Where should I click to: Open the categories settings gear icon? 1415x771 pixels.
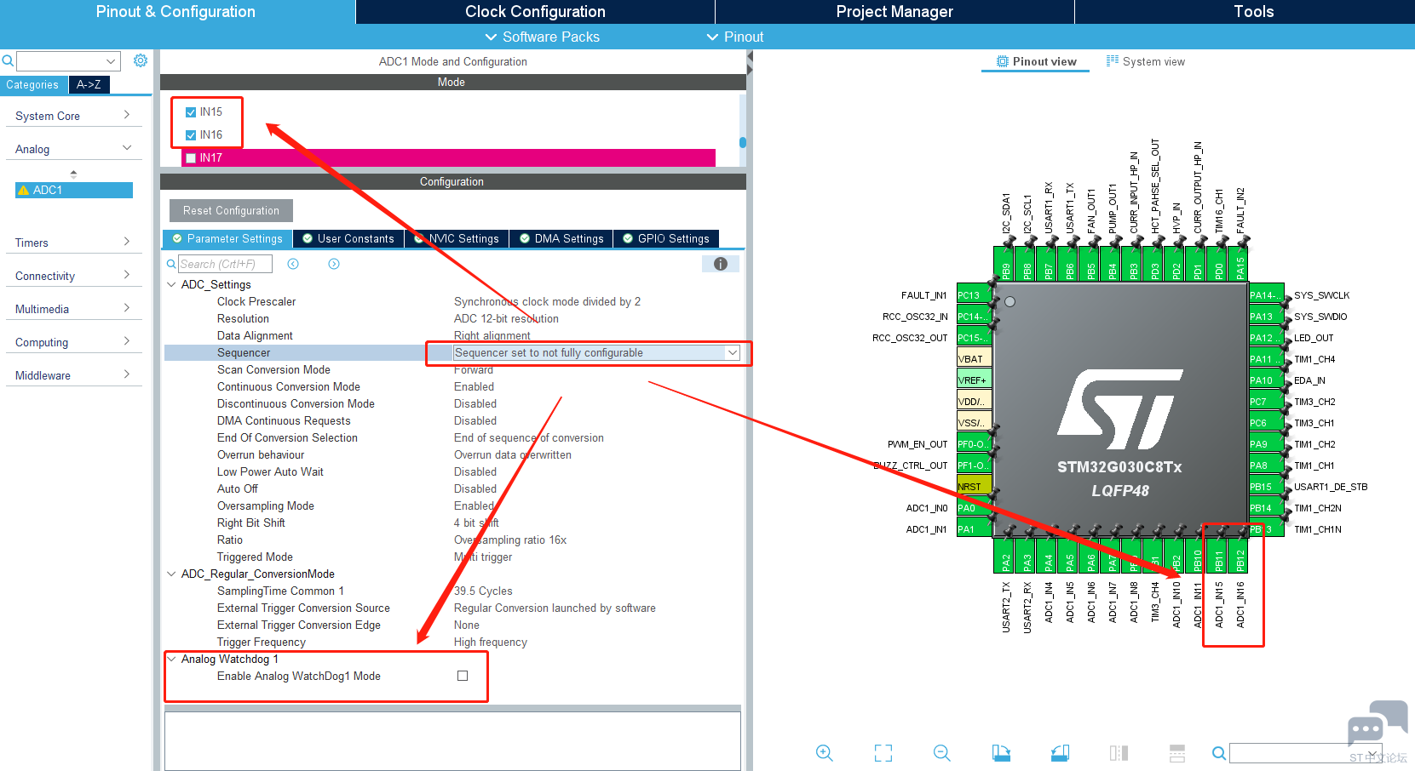coord(141,60)
